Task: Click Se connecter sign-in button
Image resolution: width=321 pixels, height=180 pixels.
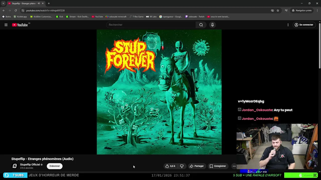Action: tap(304, 25)
